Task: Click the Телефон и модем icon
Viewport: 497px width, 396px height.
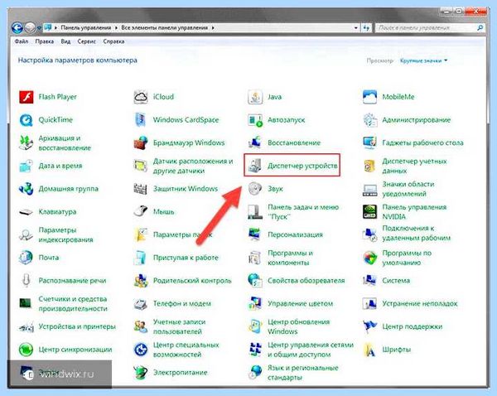Action: click(141, 303)
